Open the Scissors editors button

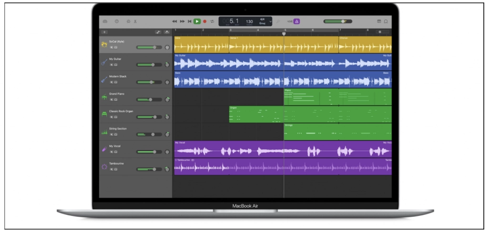click(x=135, y=21)
